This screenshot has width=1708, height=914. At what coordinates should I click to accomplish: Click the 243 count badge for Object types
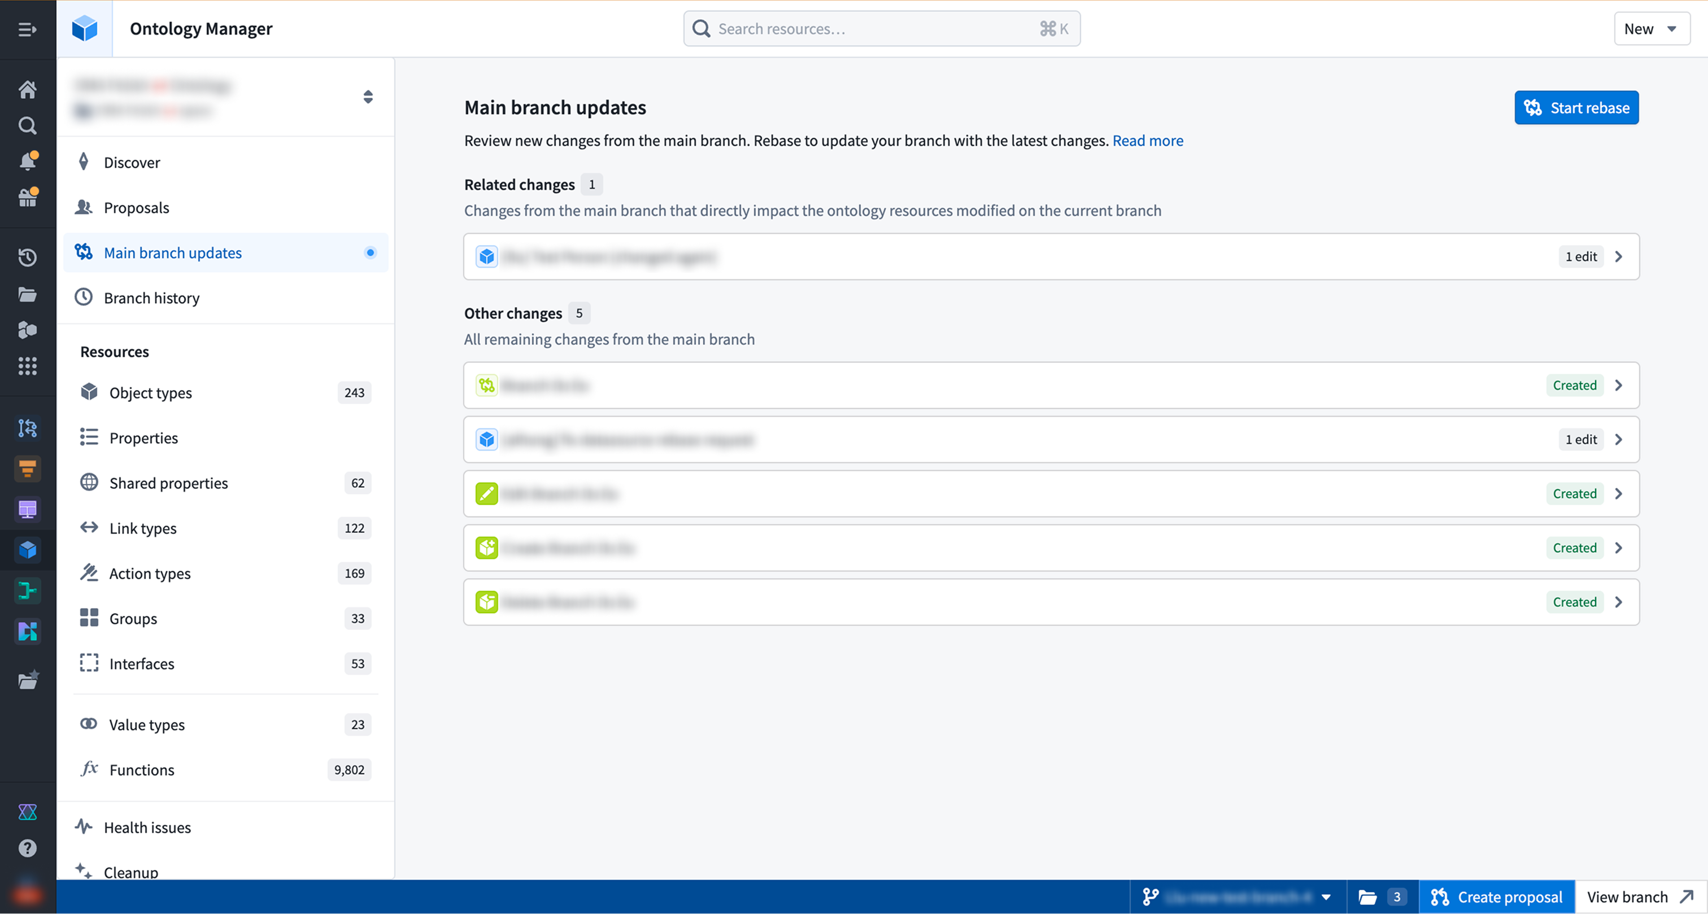[x=354, y=392]
